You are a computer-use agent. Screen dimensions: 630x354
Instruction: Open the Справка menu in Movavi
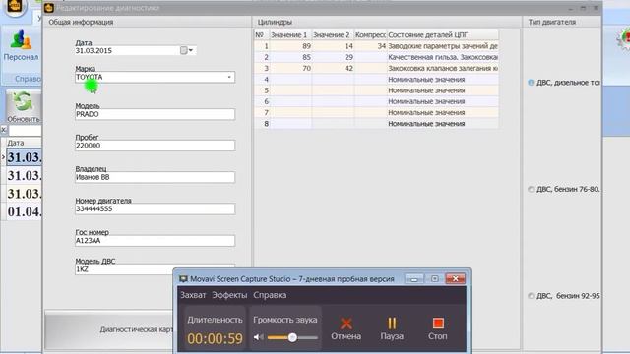point(270,295)
